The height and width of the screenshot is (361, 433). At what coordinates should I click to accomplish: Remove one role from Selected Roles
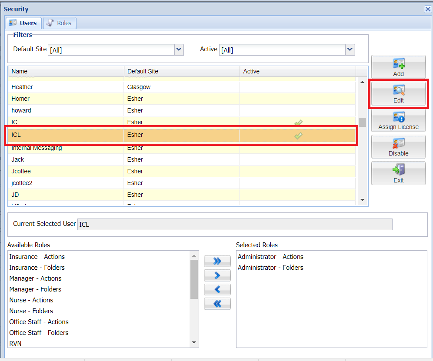pyautogui.click(x=217, y=289)
